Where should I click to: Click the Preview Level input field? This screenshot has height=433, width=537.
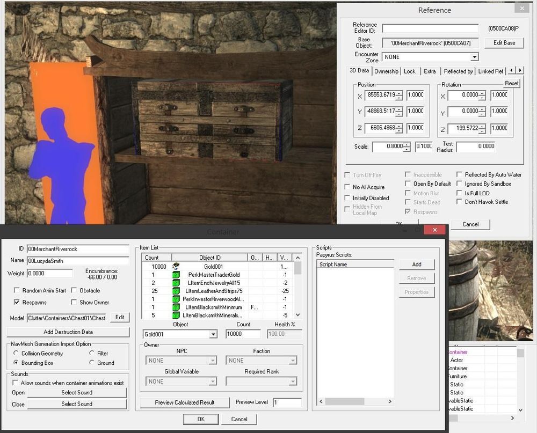pos(287,402)
